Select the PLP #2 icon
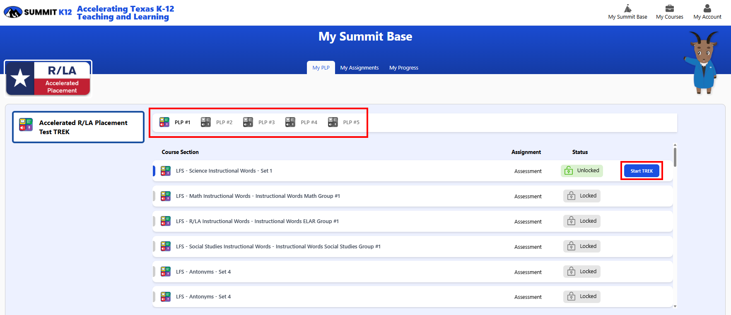The height and width of the screenshot is (315, 731). coord(206,122)
